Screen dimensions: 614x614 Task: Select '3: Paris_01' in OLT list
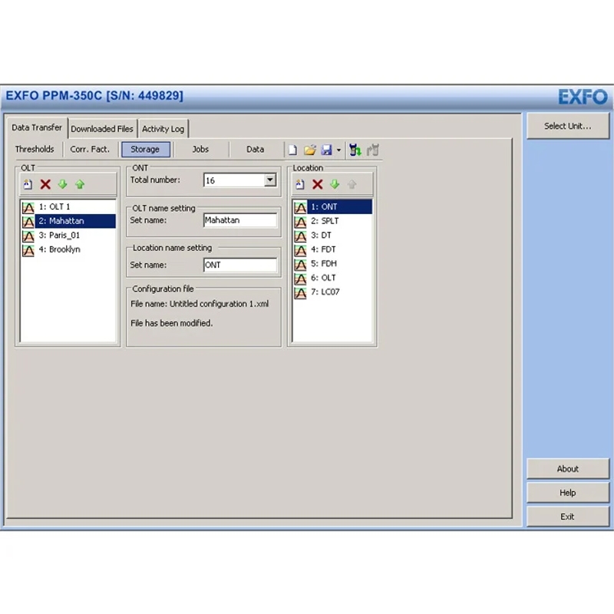pyautogui.click(x=68, y=236)
